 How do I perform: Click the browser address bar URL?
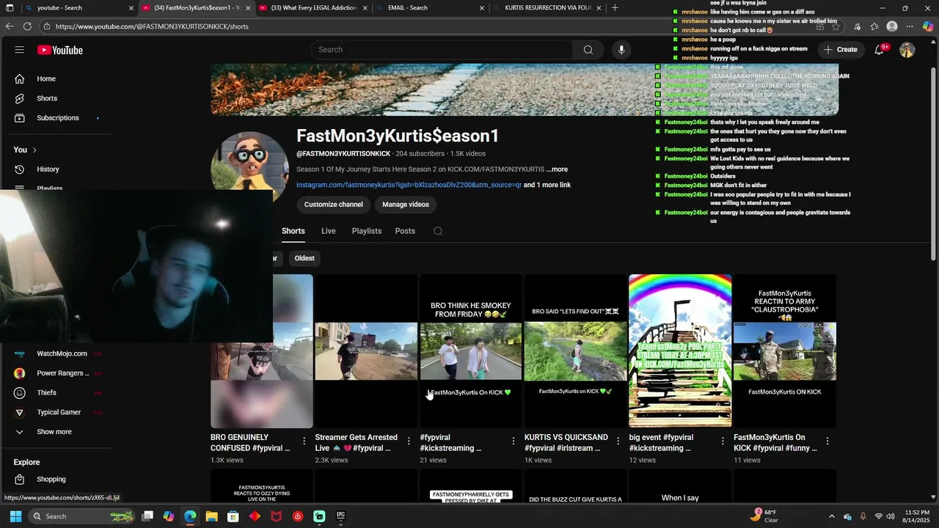[152, 26]
